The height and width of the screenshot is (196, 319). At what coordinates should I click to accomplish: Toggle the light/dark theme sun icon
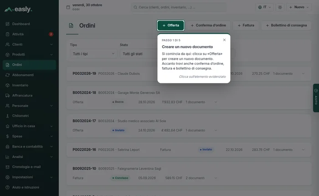pyautogui.click(x=280, y=7)
